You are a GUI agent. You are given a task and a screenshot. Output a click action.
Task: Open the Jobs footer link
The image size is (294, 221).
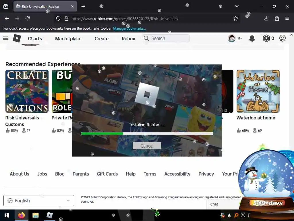coord(42,174)
